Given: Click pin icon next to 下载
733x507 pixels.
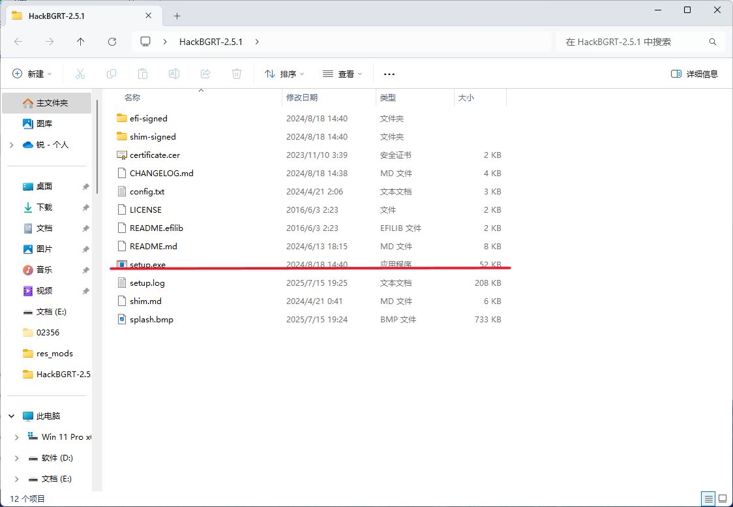Looking at the screenshot, I should [85, 207].
